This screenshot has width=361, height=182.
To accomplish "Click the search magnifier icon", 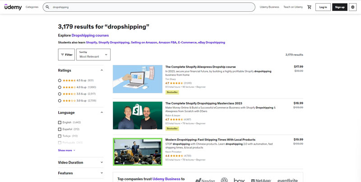I will [x=47, y=7].
